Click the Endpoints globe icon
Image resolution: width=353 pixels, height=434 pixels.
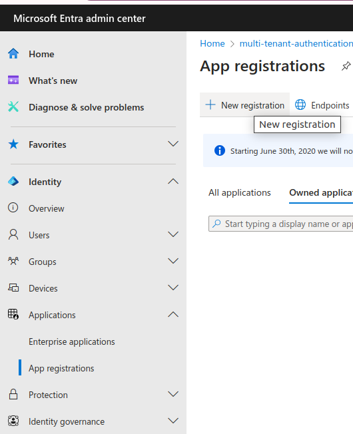click(x=300, y=105)
